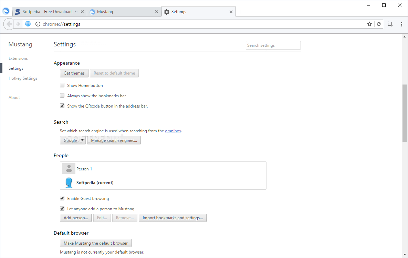Click Manage search engines button
The width and height of the screenshot is (408, 258).
[x=114, y=140]
